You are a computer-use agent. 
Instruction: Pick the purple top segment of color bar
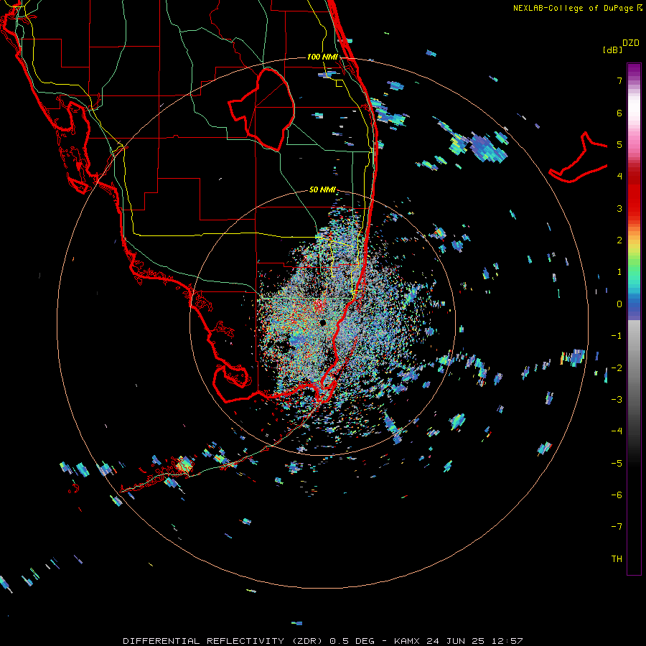point(634,71)
